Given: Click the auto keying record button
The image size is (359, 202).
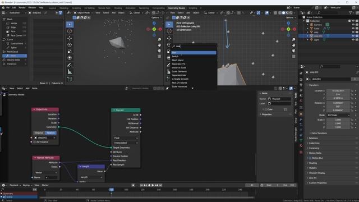Looking at the screenshot, I should click(x=133, y=185).
